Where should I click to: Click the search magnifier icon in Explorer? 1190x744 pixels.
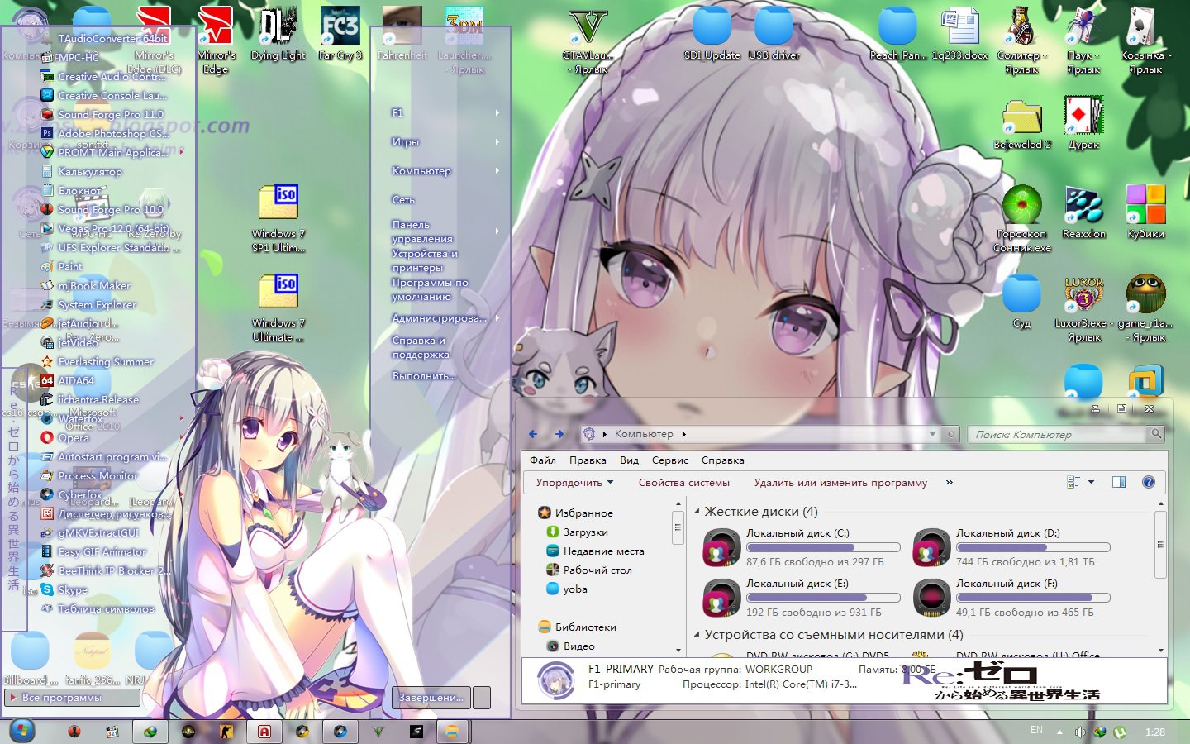point(1156,434)
